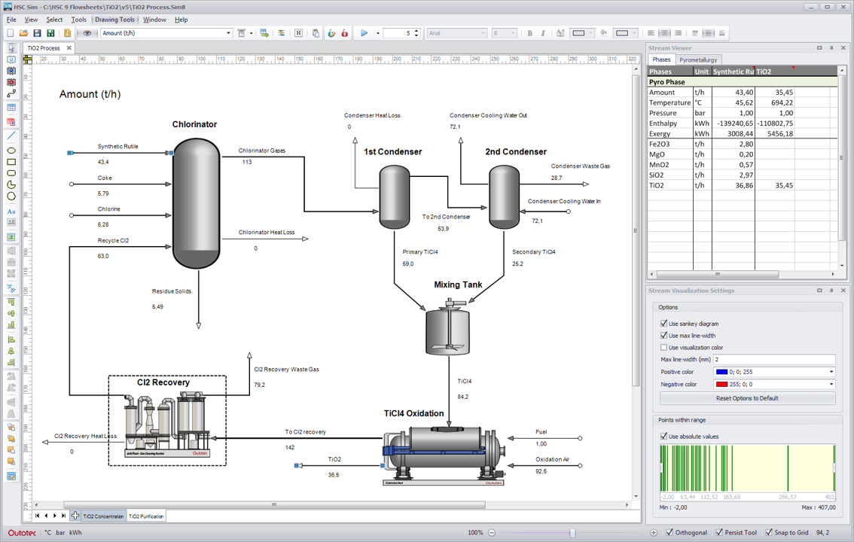Align text left in formatting toolbar
The image size is (854, 542).
[651, 33]
